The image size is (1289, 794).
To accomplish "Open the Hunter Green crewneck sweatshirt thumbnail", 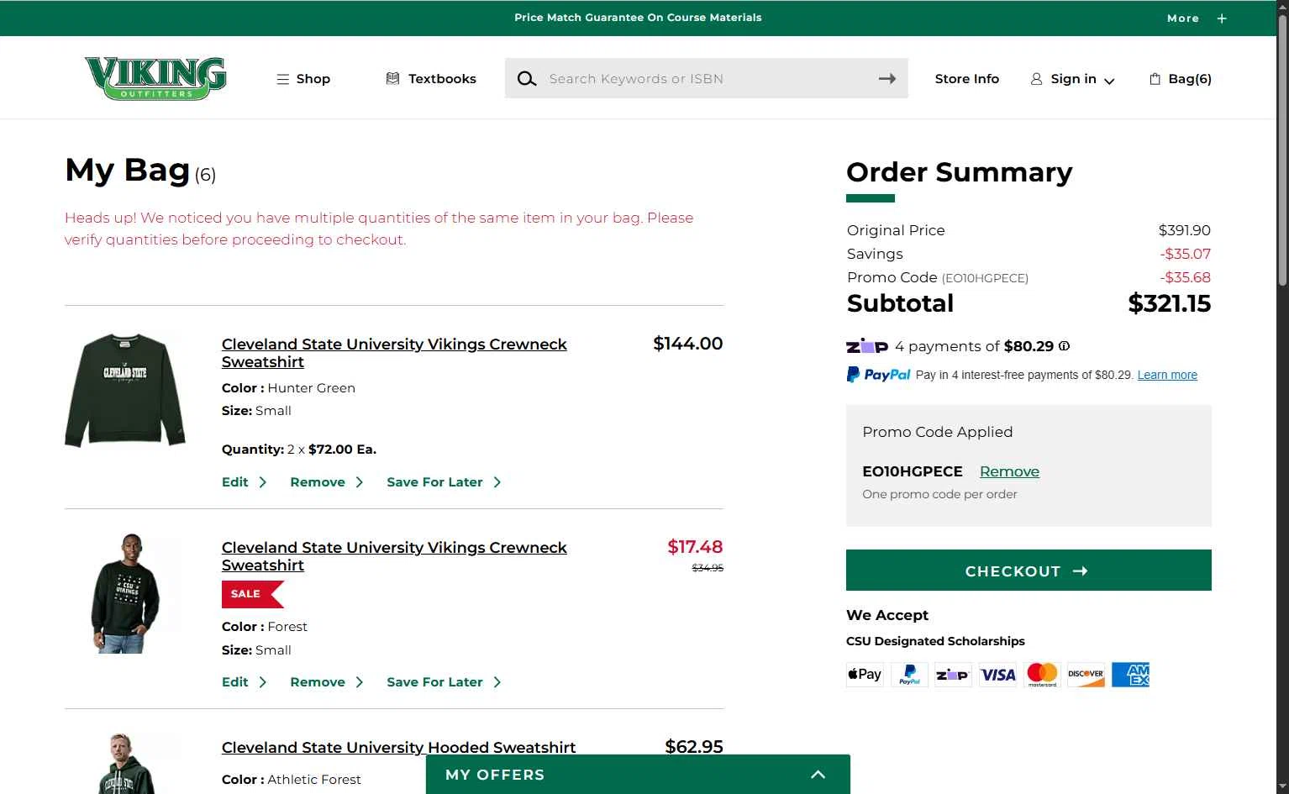I will tap(125, 390).
